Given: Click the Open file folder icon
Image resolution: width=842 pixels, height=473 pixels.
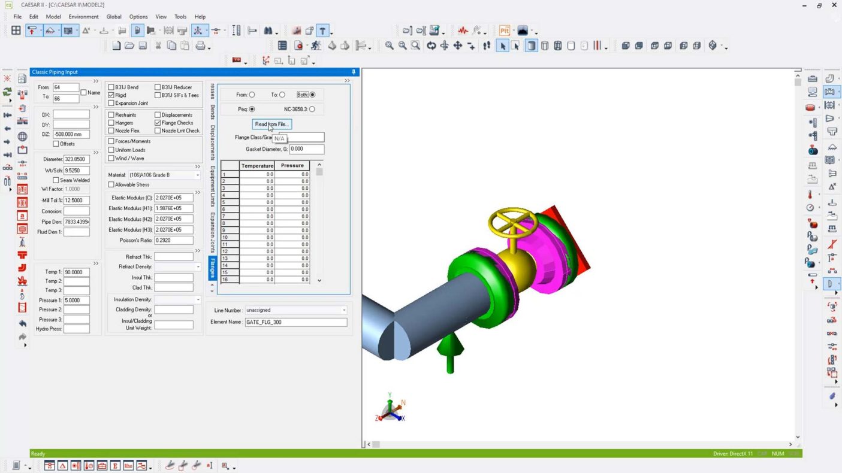Looking at the screenshot, I should (x=129, y=46).
